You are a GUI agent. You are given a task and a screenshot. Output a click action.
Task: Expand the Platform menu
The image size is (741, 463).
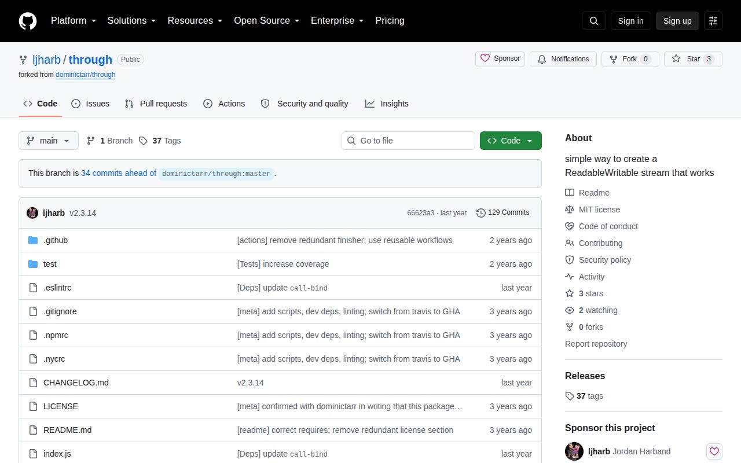point(73,21)
